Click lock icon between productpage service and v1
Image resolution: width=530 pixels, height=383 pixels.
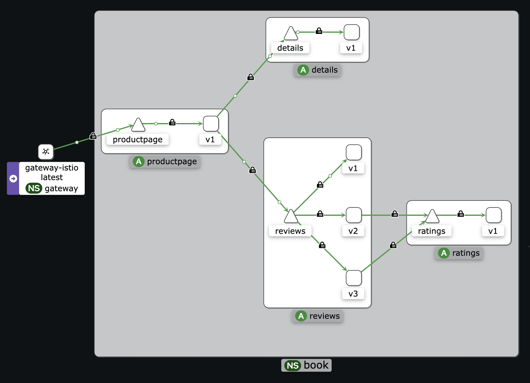coord(172,122)
